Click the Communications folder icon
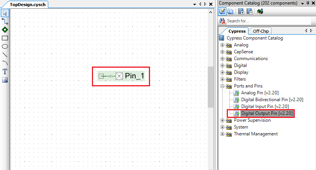 [229, 59]
